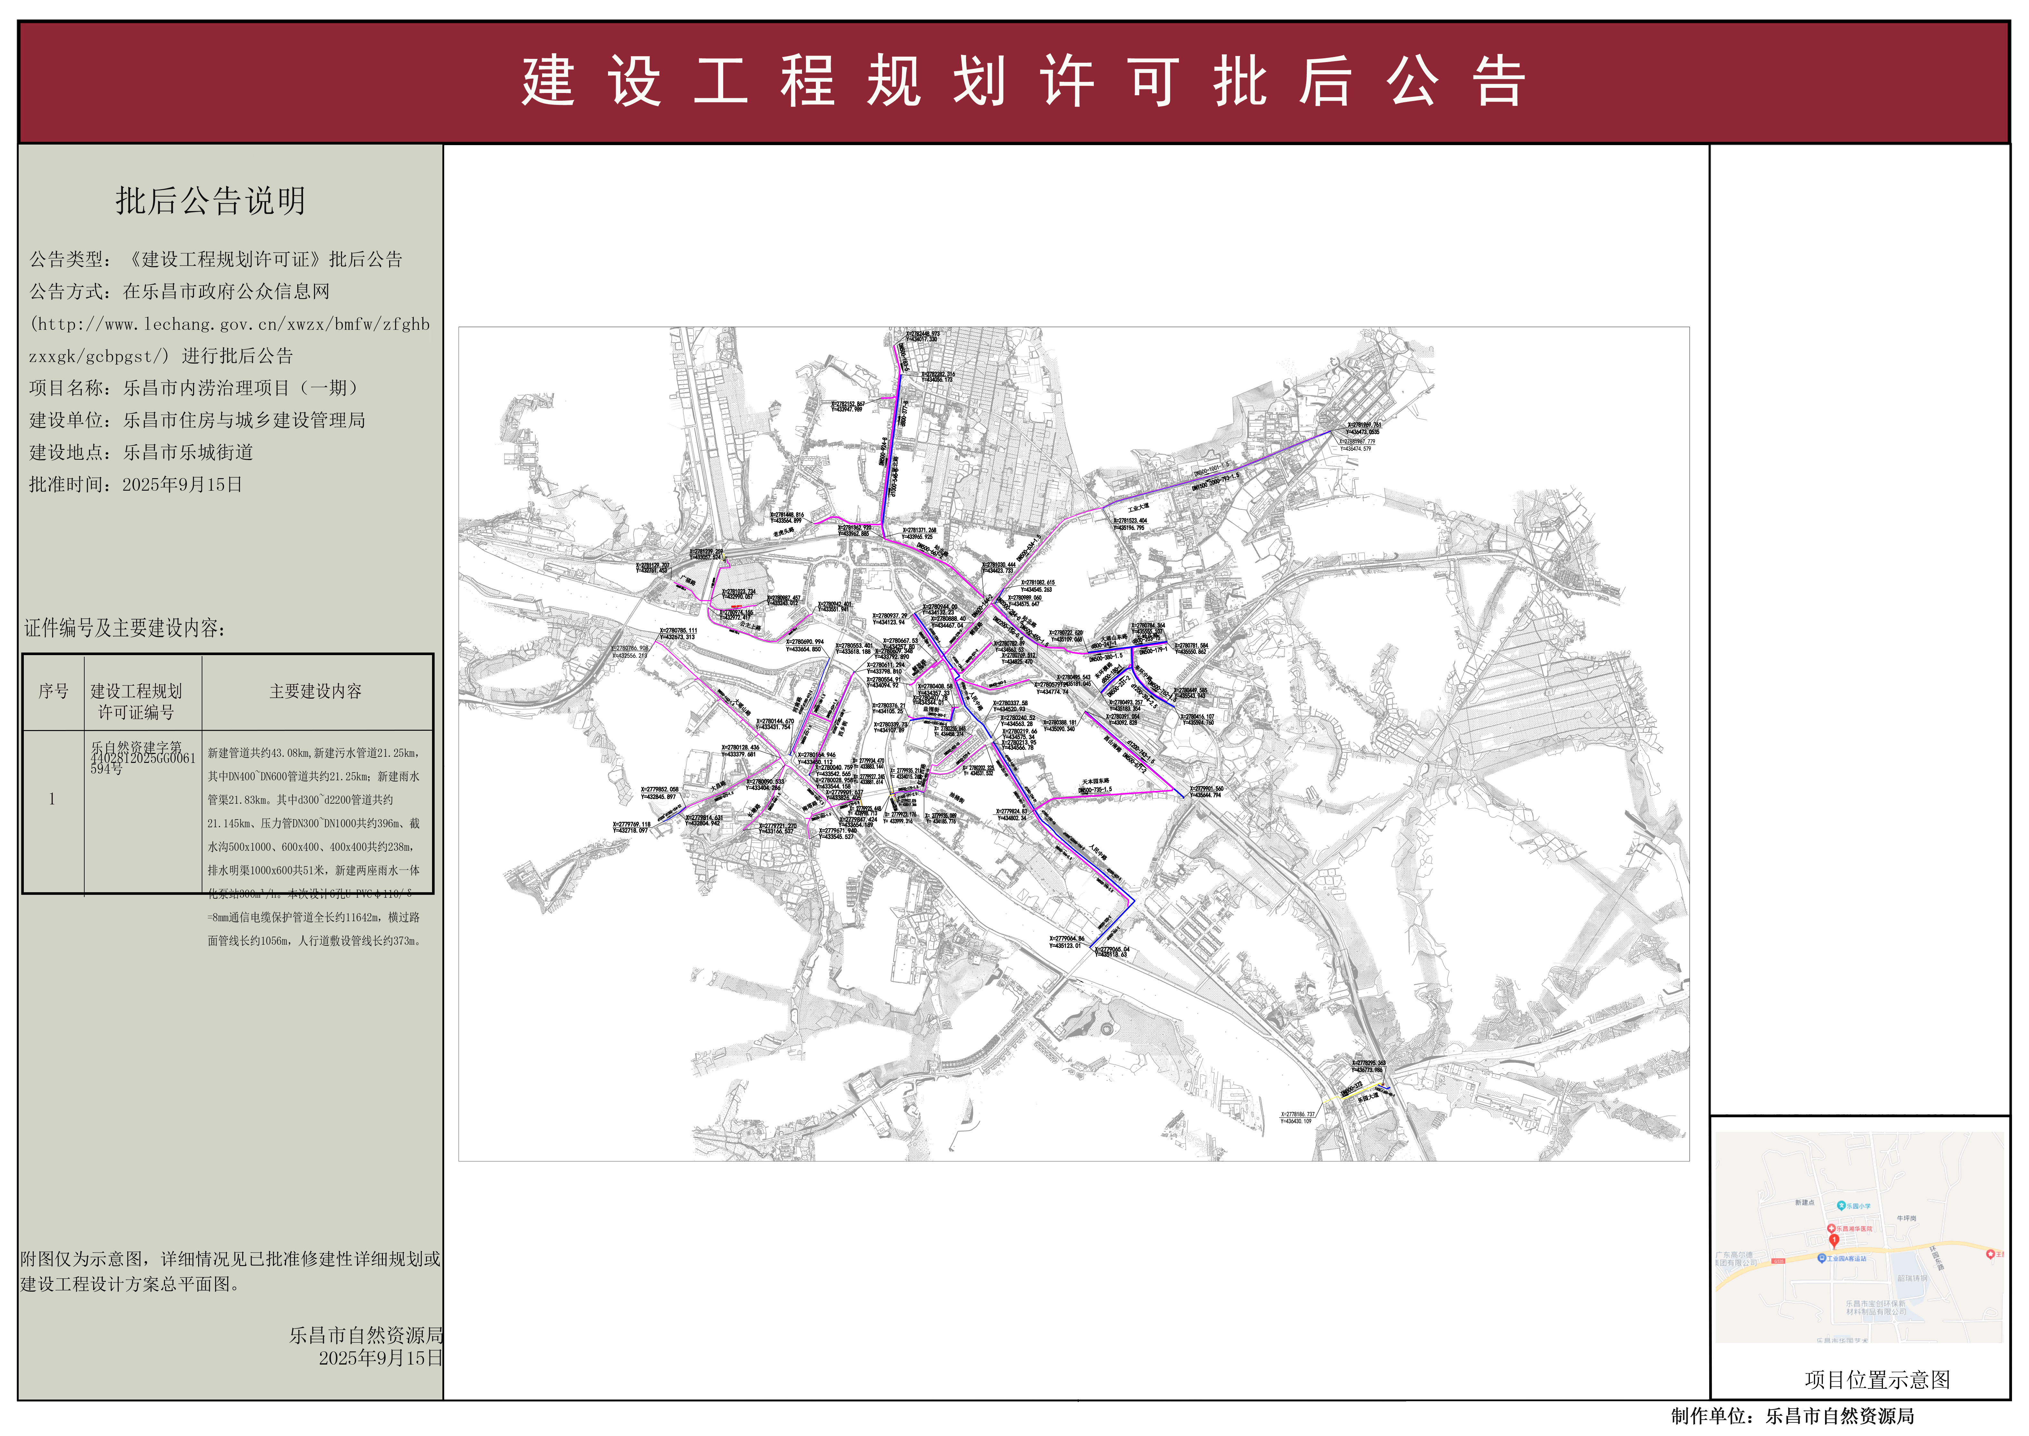
Task: Select the 主要建设内容 column header
Action: (316, 691)
